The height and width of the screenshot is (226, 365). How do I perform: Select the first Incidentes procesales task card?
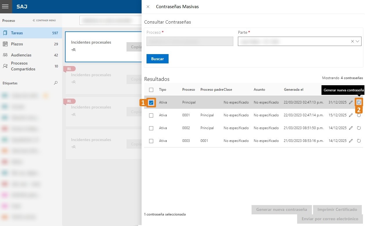point(103,47)
